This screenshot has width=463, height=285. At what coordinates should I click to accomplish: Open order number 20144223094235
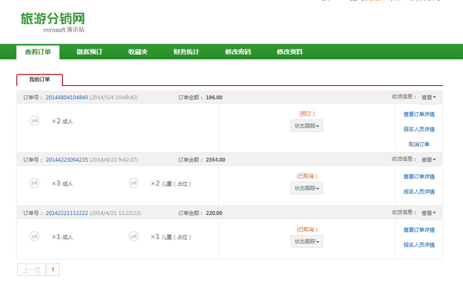(67, 160)
